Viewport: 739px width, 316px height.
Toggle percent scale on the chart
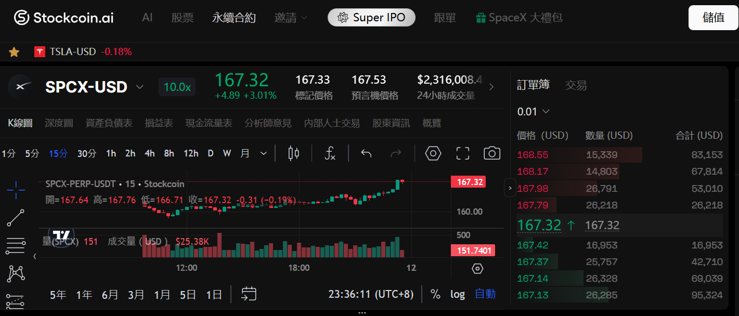(x=436, y=294)
